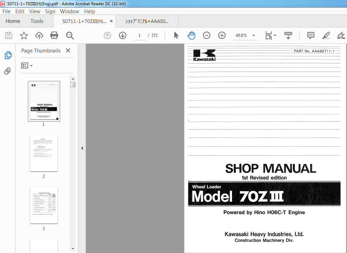Add document to starred bookmarks
347x253 pixels.
coord(24,35)
